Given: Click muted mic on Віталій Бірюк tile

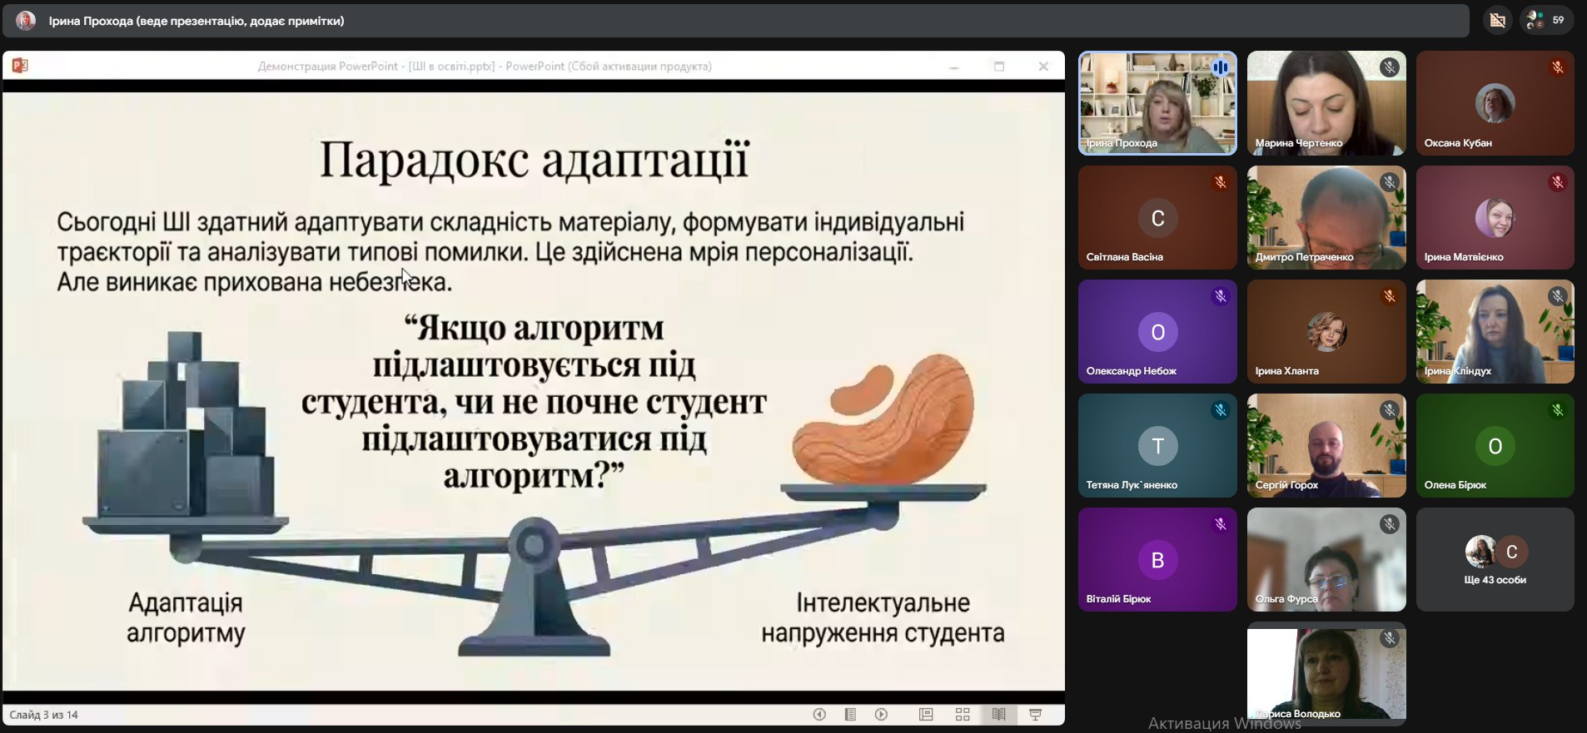Looking at the screenshot, I should pyautogui.click(x=1220, y=524).
